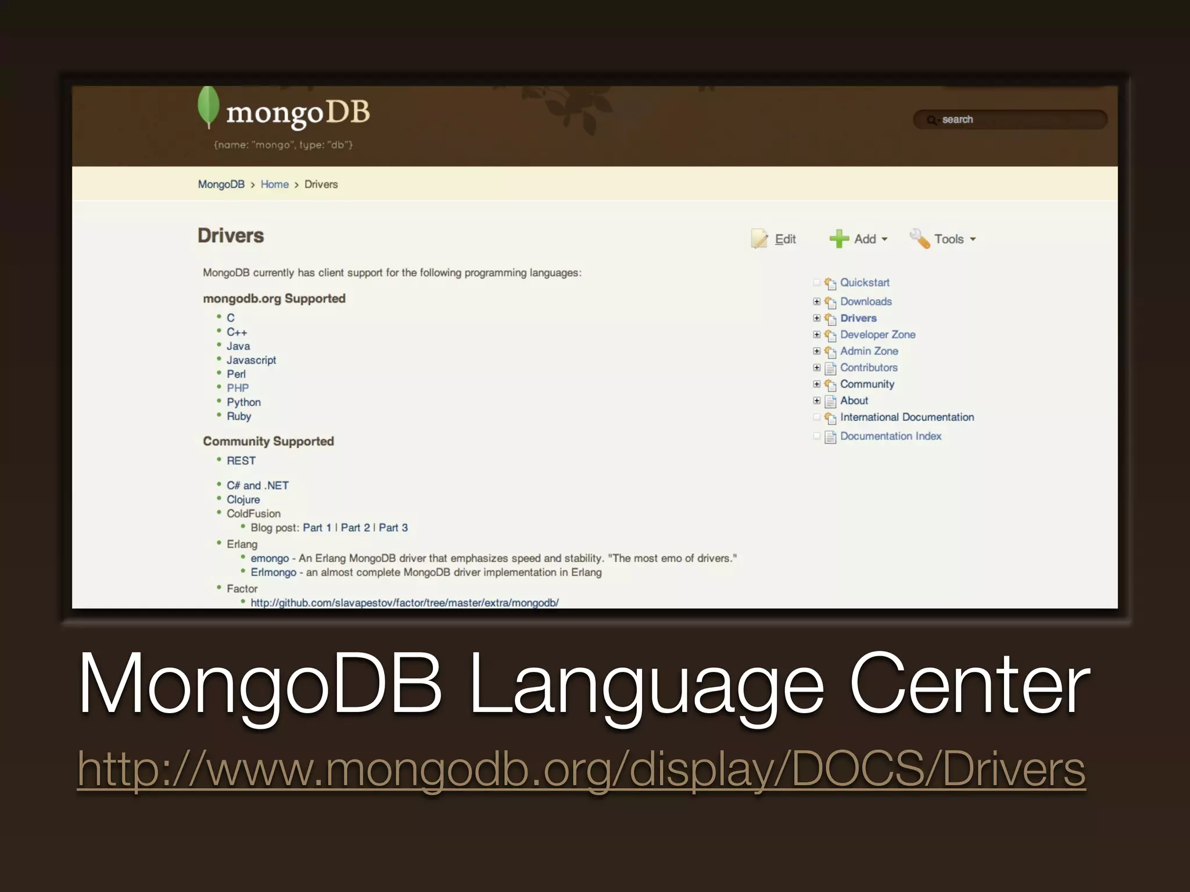Click the Admin Zone page icon
The image size is (1190, 892).
(x=830, y=351)
